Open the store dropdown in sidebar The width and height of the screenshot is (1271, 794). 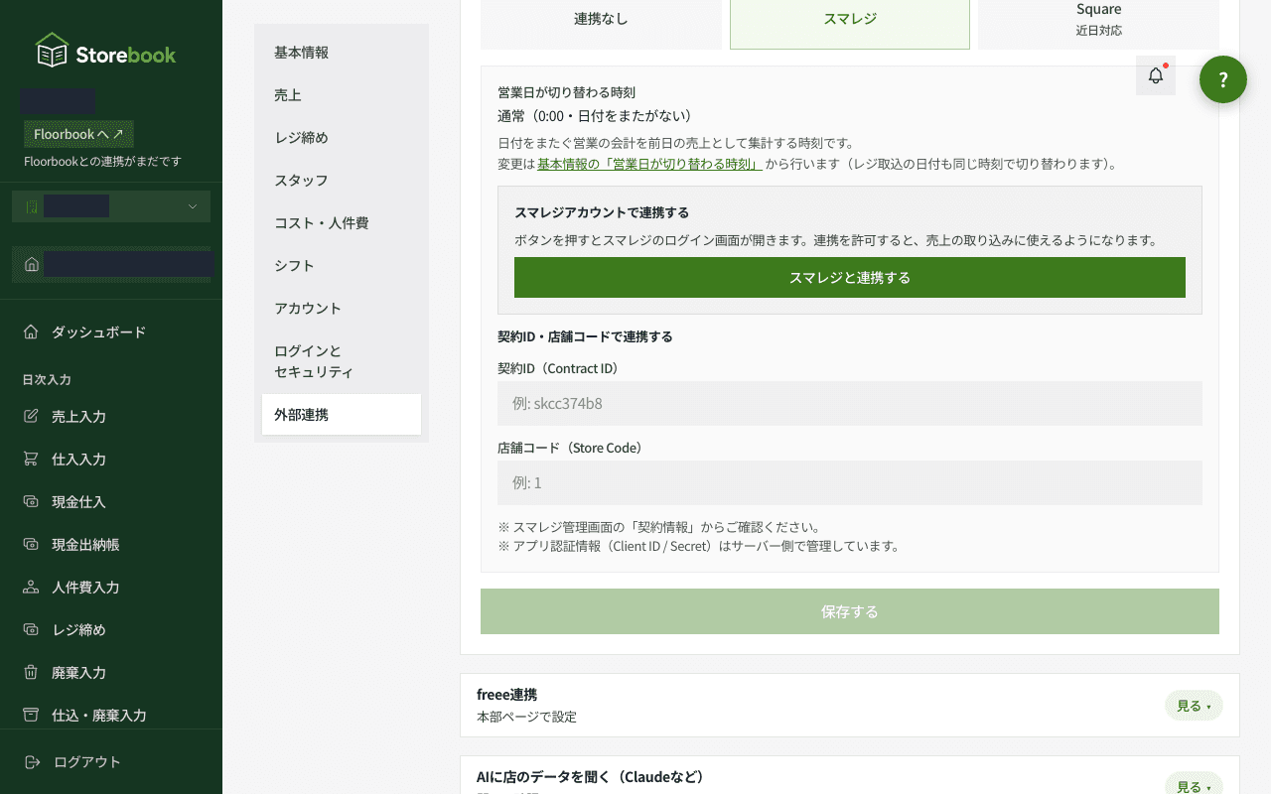(x=111, y=206)
